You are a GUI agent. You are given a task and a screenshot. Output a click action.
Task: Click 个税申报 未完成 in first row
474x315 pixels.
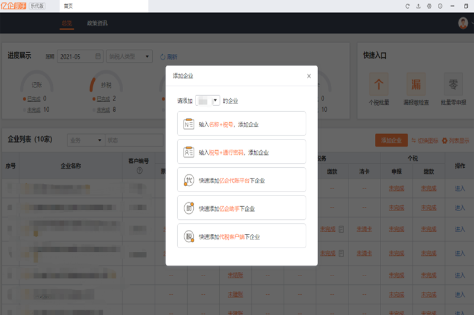point(396,189)
